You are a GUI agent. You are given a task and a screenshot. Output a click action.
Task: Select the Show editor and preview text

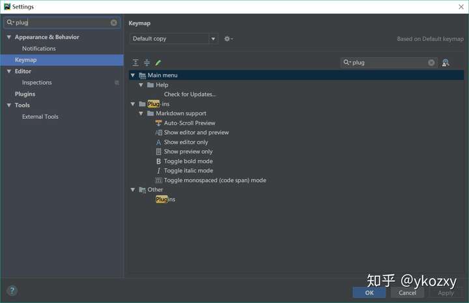(196, 133)
